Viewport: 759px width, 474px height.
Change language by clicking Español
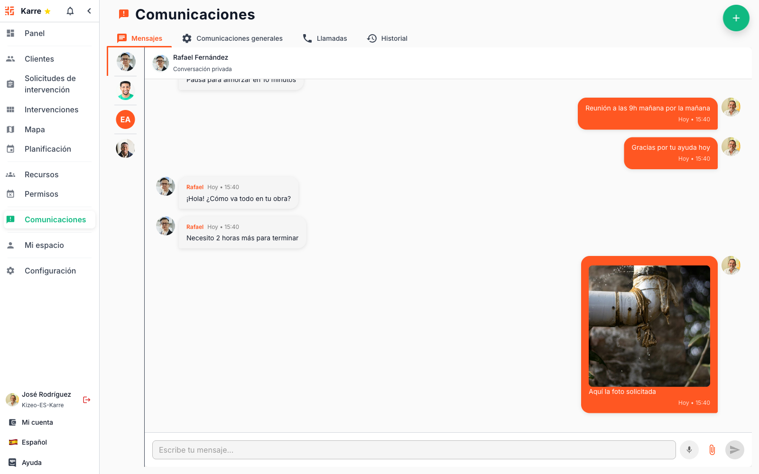tap(34, 442)
